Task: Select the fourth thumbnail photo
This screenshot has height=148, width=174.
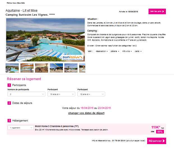Action: 56,68
